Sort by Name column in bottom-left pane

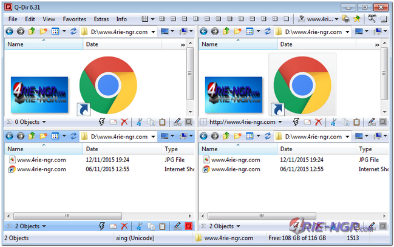(x=44, y=149)
